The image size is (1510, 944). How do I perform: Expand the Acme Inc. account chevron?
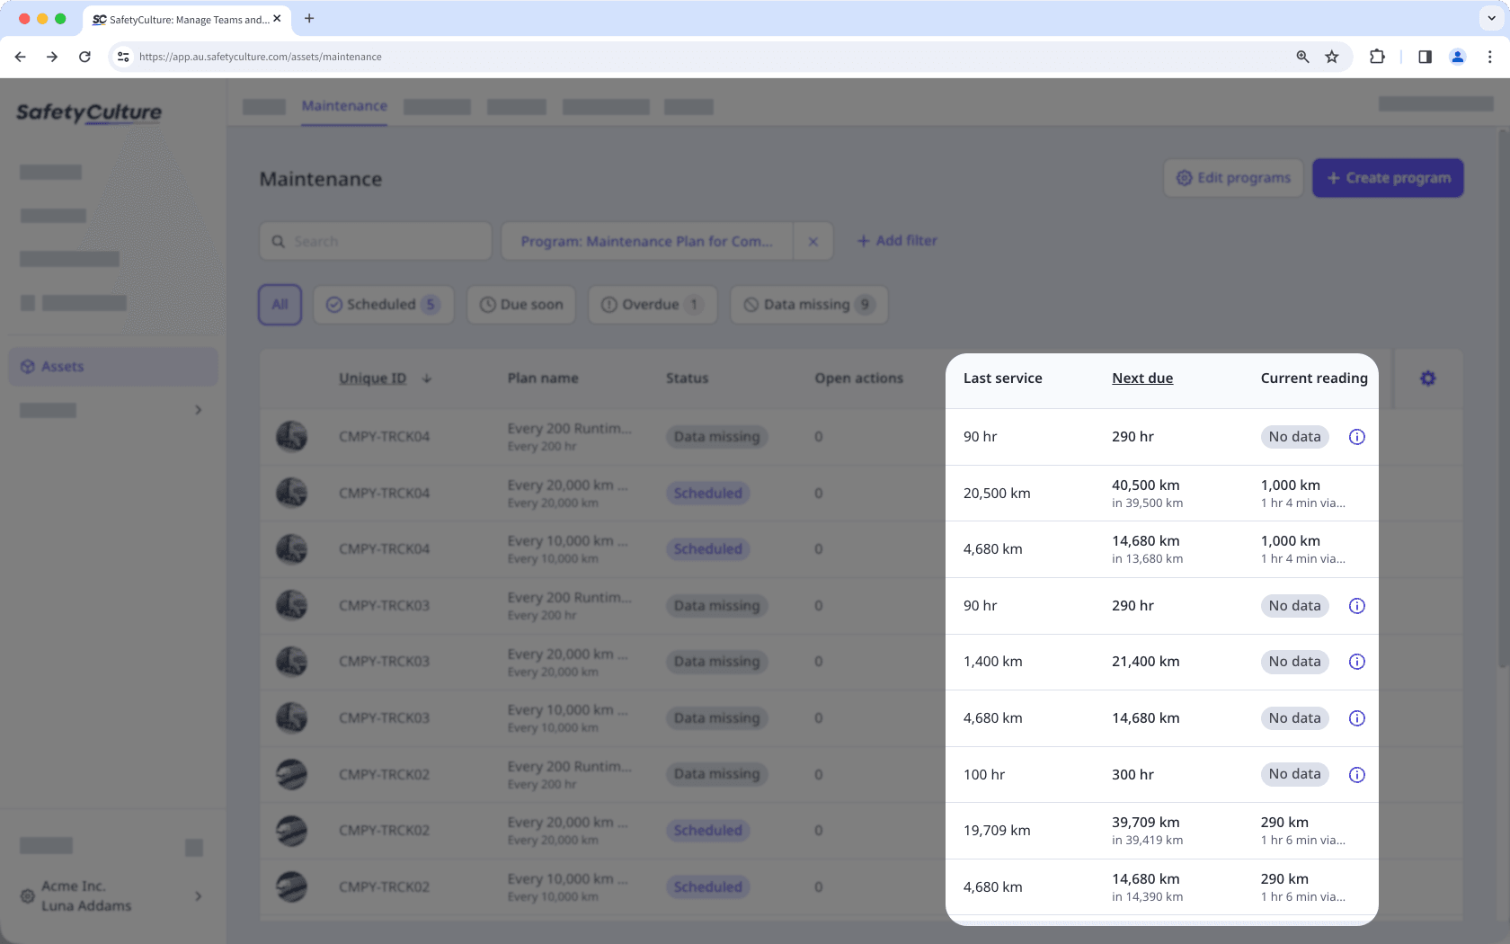click(x=198, y=896)
